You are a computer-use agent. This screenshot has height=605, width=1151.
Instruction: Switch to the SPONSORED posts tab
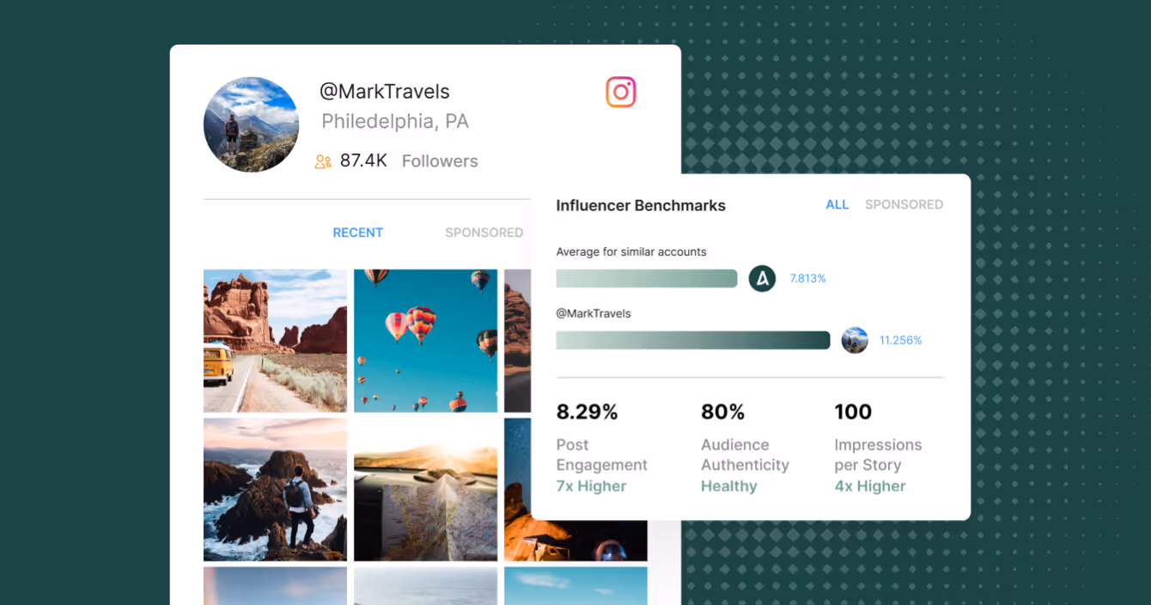pos(484,233)
